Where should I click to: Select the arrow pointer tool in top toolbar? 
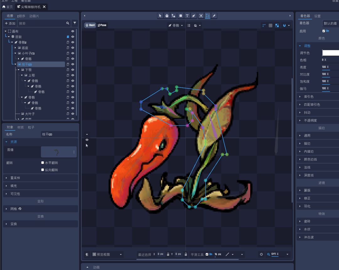point(160,16)
